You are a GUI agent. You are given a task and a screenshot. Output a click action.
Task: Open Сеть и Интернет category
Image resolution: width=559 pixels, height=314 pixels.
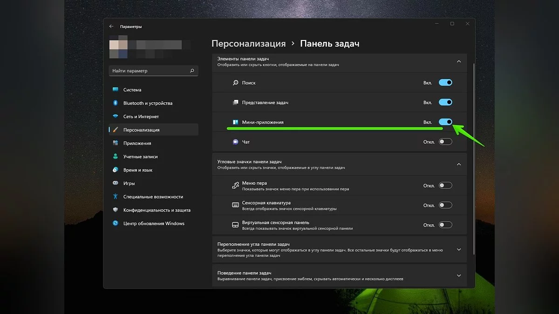(x=153, y=116)
